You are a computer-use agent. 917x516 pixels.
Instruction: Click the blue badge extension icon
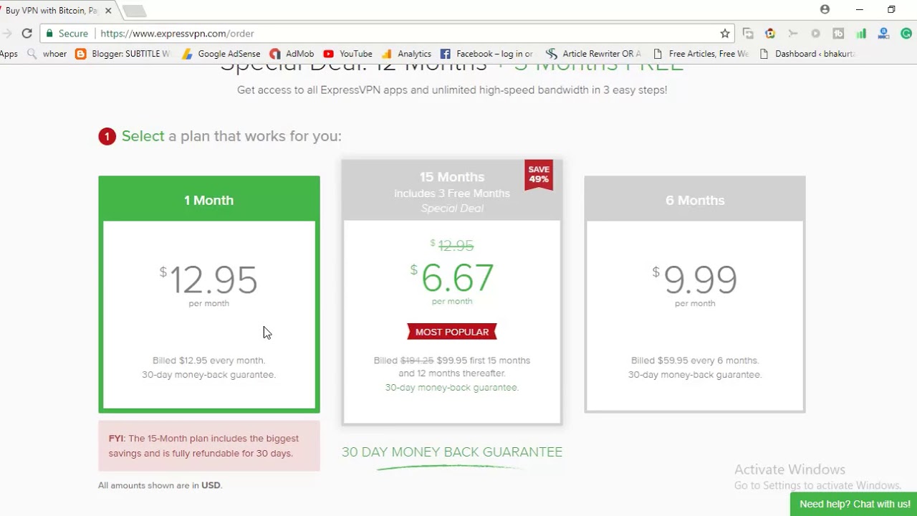pyautogui.click(x=883, y=34)
